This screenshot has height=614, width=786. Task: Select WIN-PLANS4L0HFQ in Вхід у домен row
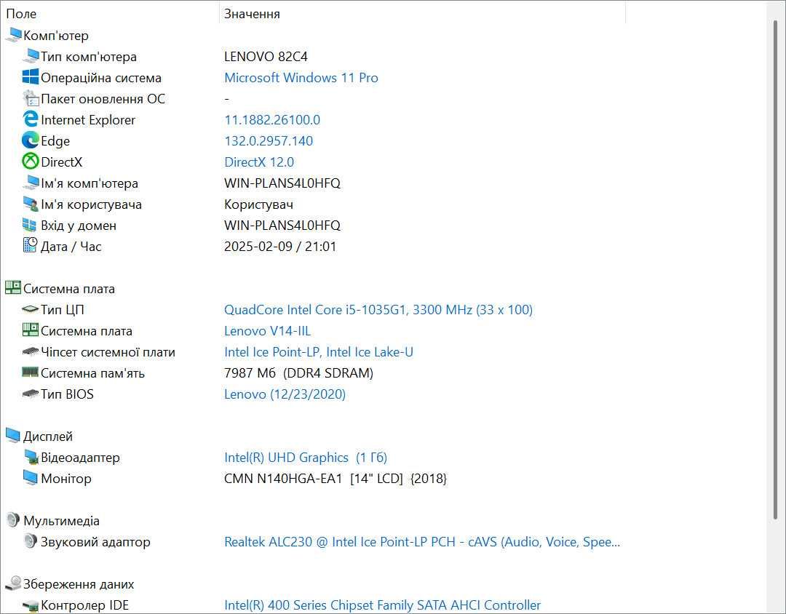pos(282,226)
